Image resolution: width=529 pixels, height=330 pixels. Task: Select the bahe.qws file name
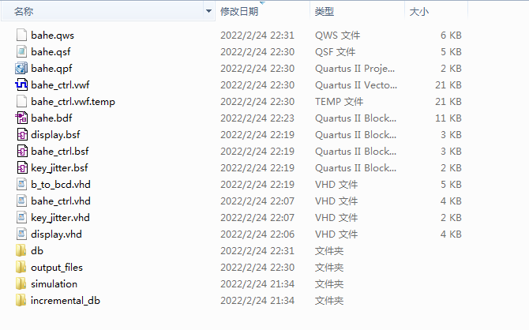(x=52, y=36)
